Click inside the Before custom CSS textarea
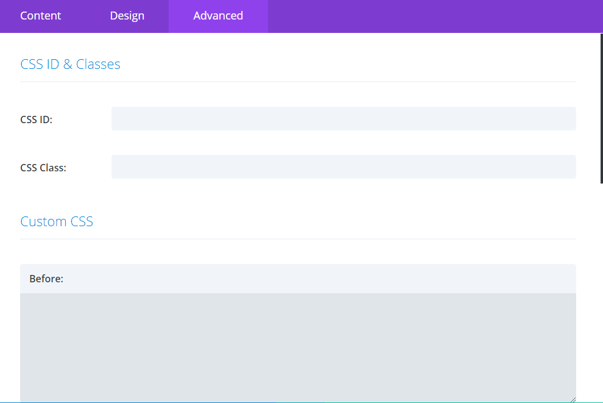 (x=298, y=348)
